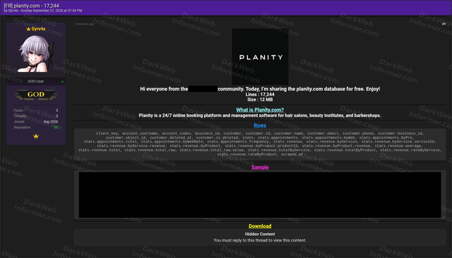Screen dimensions: 452x258
Task: Click inside the Rows field-list code block
Action: tap(260, 144)
